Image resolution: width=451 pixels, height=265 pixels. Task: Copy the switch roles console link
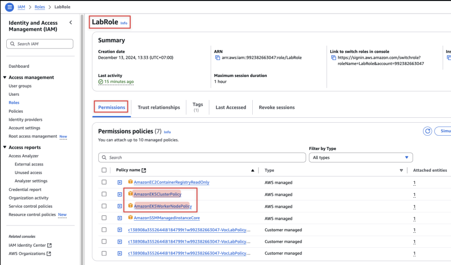(x=333, y=58)
